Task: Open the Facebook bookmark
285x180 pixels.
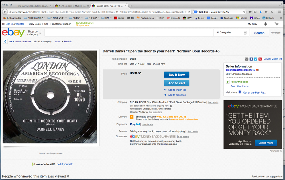Action: (227, 18)
